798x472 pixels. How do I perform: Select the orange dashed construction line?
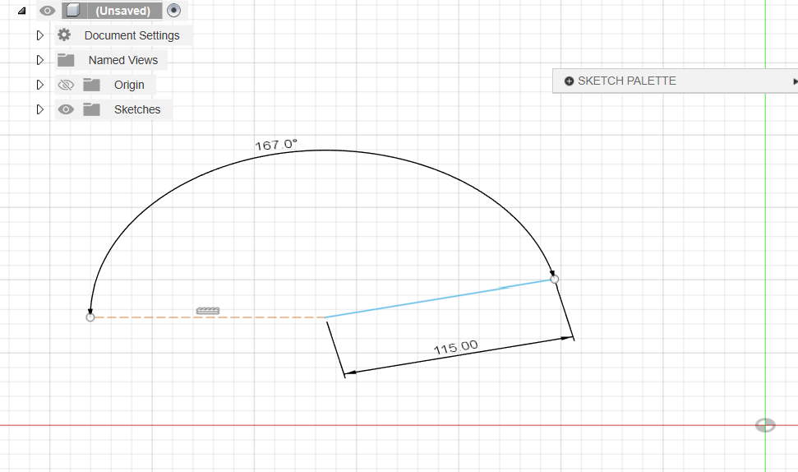coord(208,317)
